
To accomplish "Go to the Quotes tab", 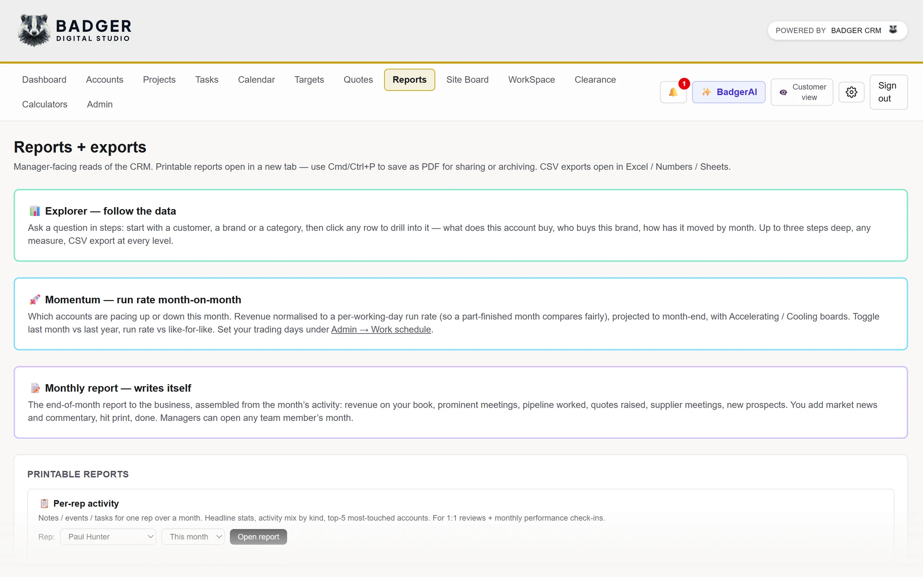I will click(358, 80).
